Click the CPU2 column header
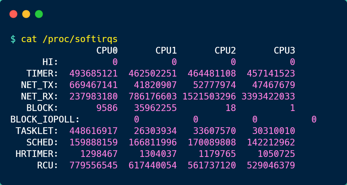 [225, 51]
